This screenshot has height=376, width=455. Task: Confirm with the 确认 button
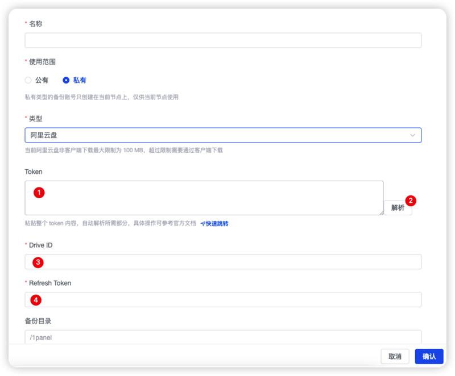(x=429, y=356)
